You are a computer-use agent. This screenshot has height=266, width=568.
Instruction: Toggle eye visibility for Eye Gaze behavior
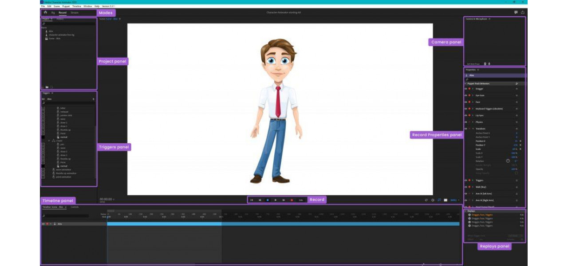tap(466, 95)
